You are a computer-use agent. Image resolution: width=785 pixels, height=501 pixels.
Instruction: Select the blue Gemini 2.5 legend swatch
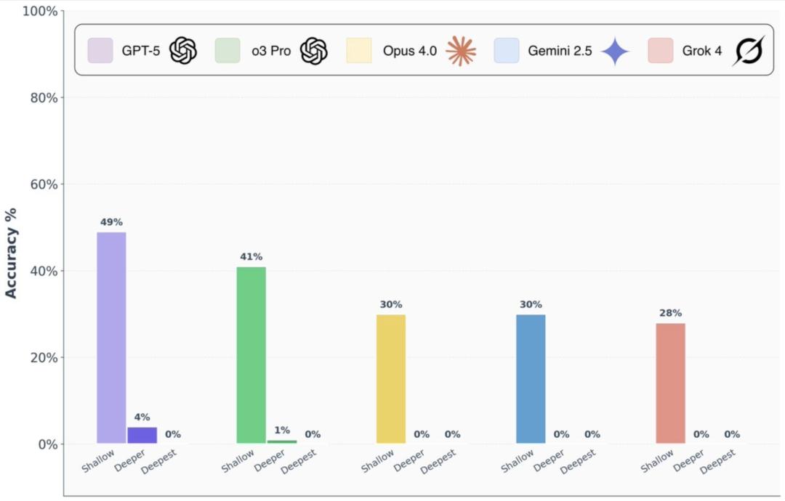[507, 51]
